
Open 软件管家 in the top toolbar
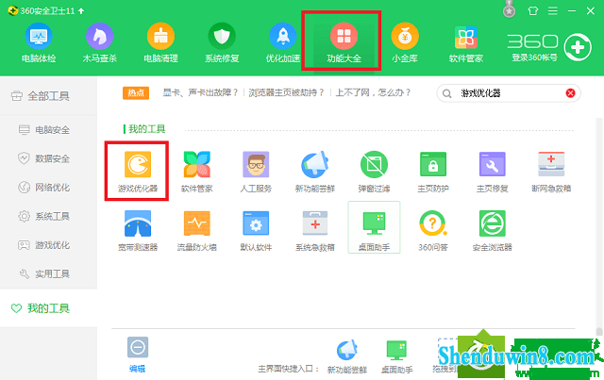tap(465, 42)
